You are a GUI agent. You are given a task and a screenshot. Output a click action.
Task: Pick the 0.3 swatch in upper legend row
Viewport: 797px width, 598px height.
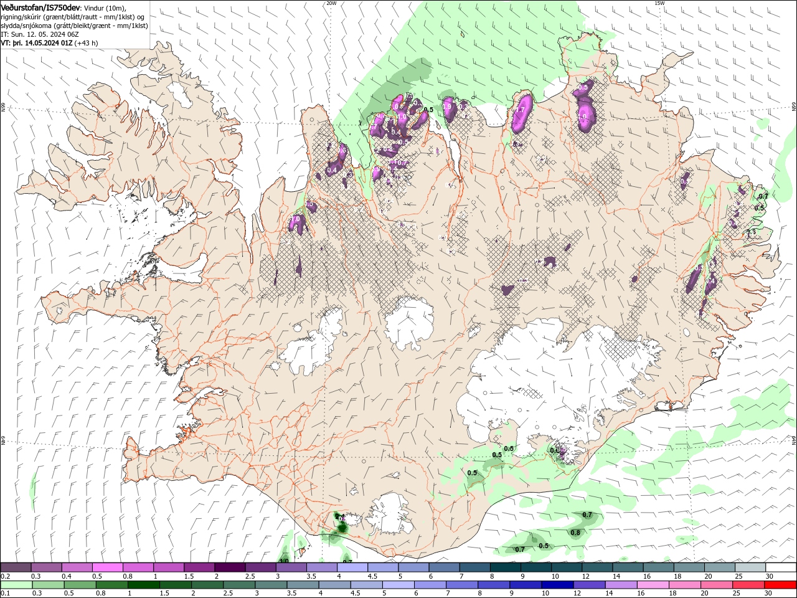tap(46, 567)
